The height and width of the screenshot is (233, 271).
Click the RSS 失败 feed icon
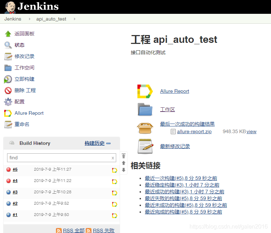tap(89, 231)
